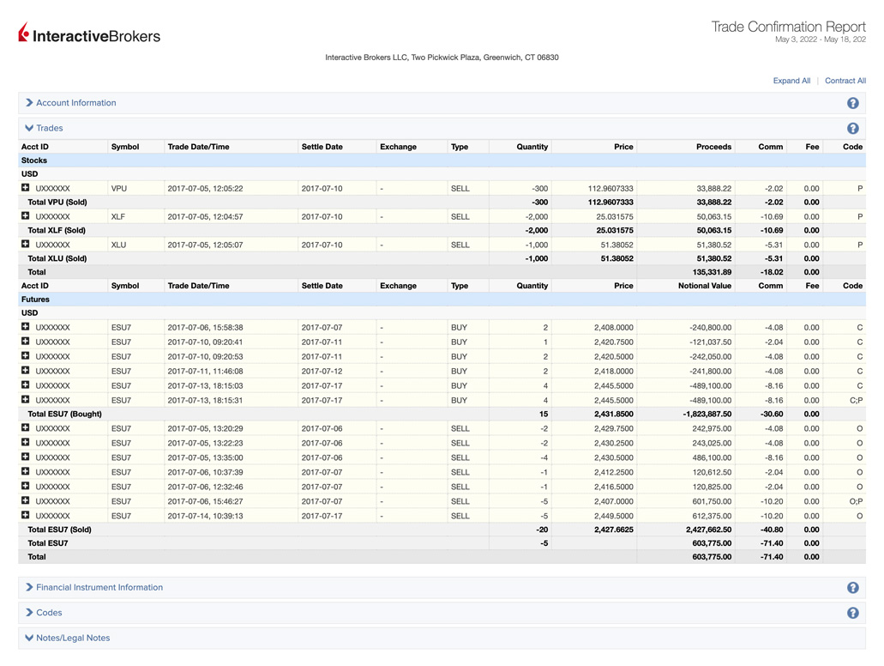This screenshot has width=884, height=666.
Task: Expand the ESU7 SELL row dated 2017-07-05
Action: [26, 428]
